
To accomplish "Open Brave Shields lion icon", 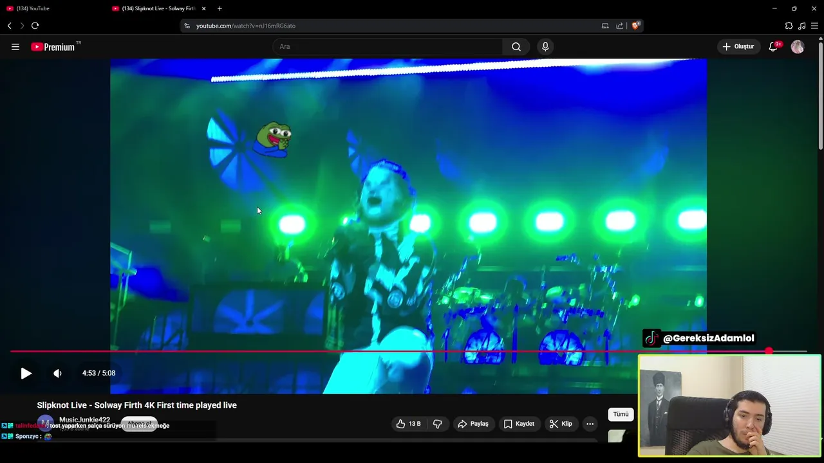I will tap(635, 26).
